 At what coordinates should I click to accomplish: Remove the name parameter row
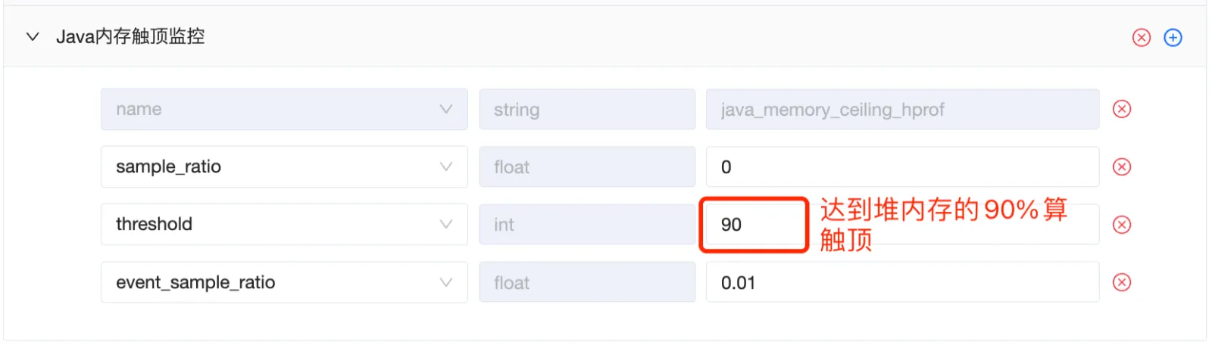1122,109
